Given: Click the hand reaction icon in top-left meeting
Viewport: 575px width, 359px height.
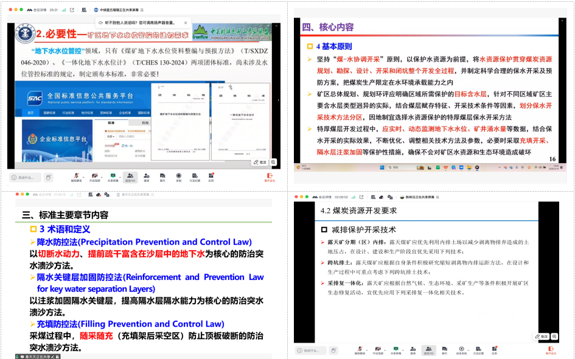Looking at the screenshot, I should point(49,177).
